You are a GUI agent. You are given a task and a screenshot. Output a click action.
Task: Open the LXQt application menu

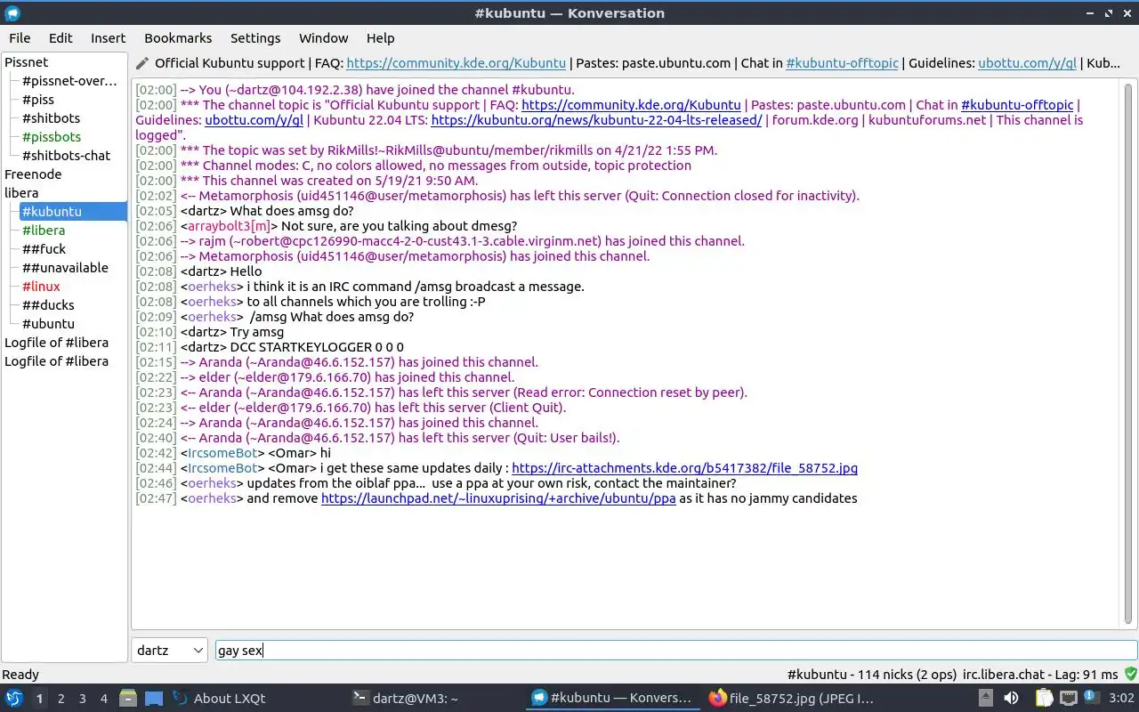coord(14,699)
